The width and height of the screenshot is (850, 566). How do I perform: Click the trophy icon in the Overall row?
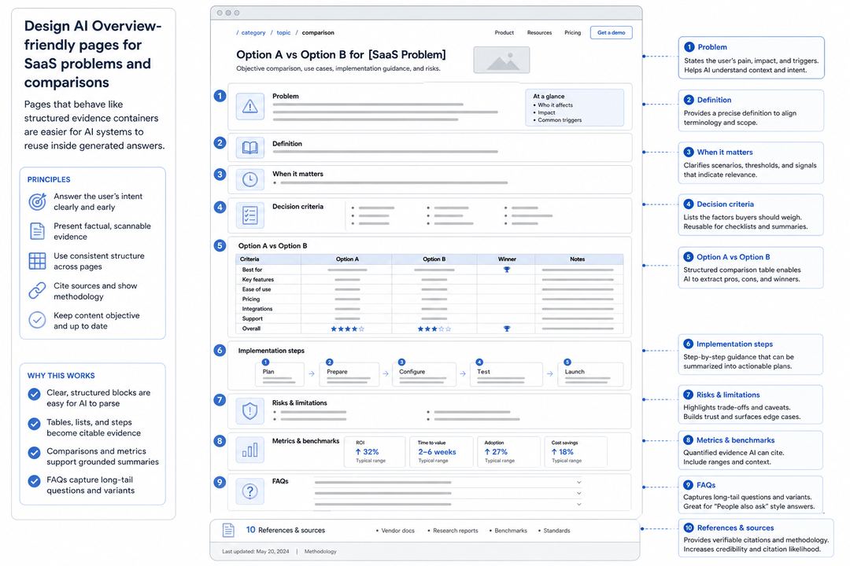pos(506,329)
